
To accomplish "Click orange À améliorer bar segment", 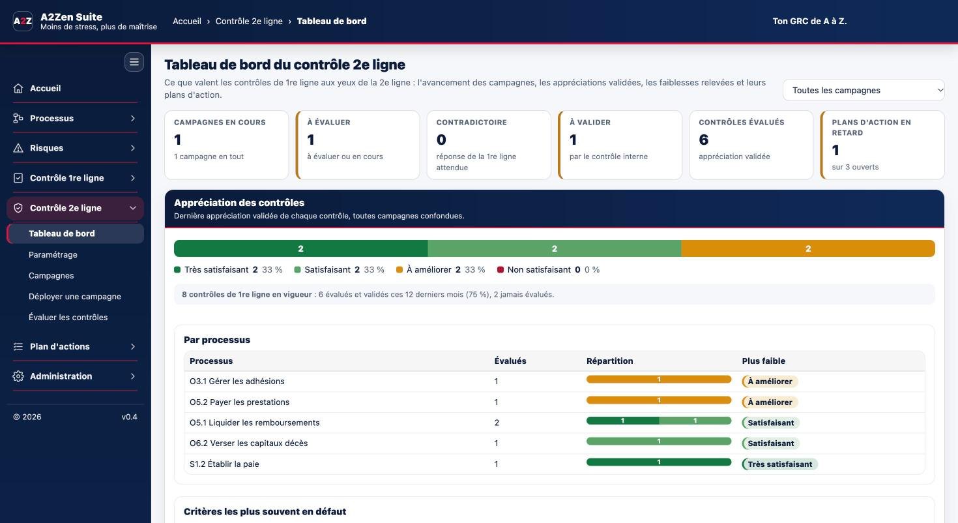I will (808, 248).
